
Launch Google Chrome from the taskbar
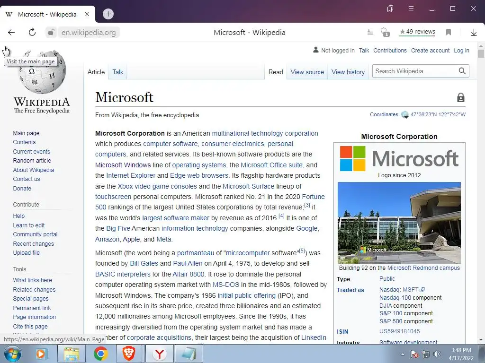coord(100,354)
